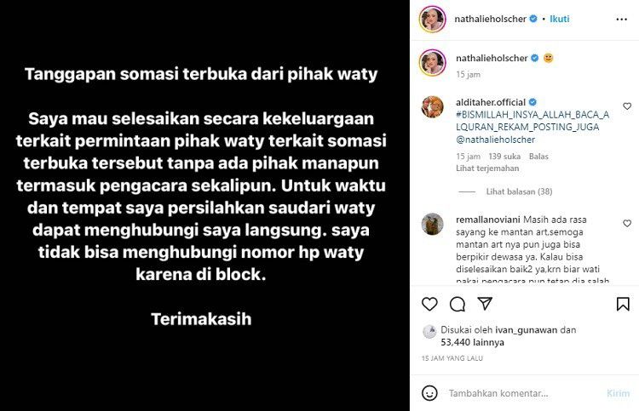Open the nathalieholscher profile avatar in header

[x=432, y=19]
